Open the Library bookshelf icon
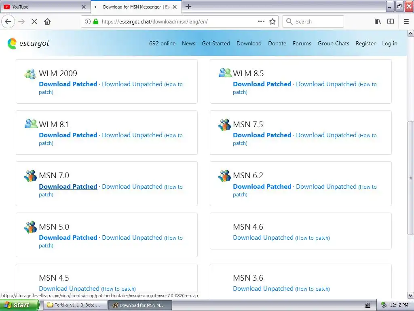The width and height of the screenshot is (414, 311). [x=378, y=21]
